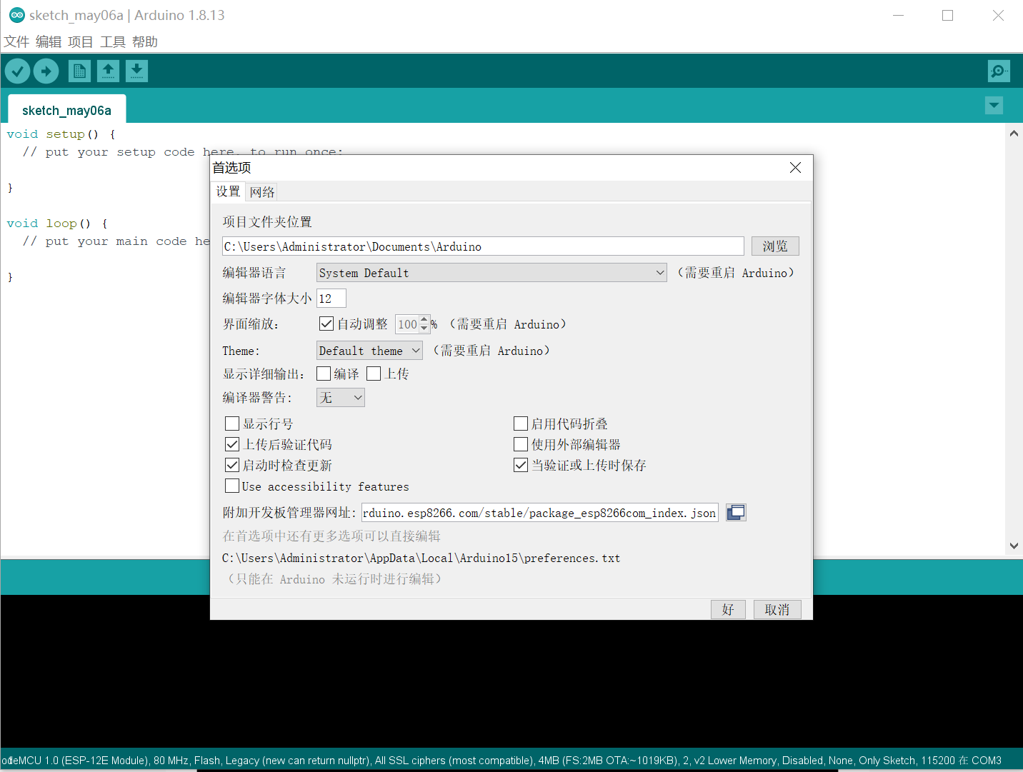Screen dimensions: 1023x772
Task: Click the 编辑器字体大小 input field
Action: pos(331,299)
